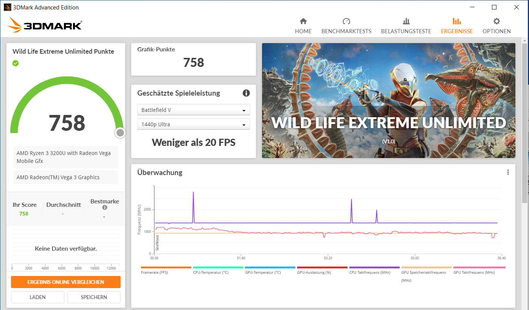This screenshot has height=310, width=529.
Task: Toggle the GPU Speichertaktfrequenz (MHz) legend entry
Action: (426, 274)
